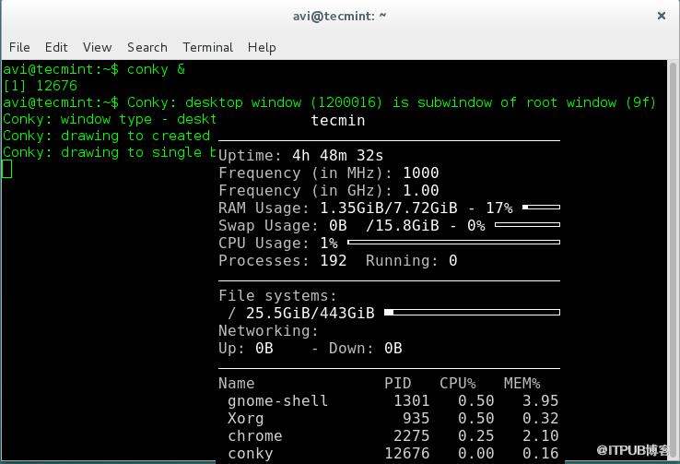Click the root filesystem usage bar

tap(473, 312)
